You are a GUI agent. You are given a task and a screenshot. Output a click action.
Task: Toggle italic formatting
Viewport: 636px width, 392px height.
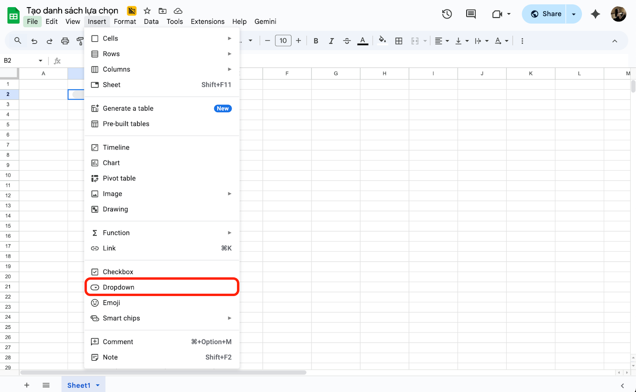(x=331, y=41)
